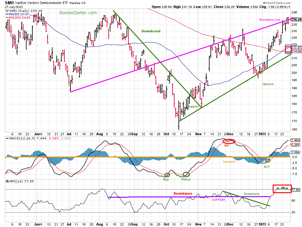302x227 pixels.
Task: Click the Low 235.91 value
Action: pos(203,7)
